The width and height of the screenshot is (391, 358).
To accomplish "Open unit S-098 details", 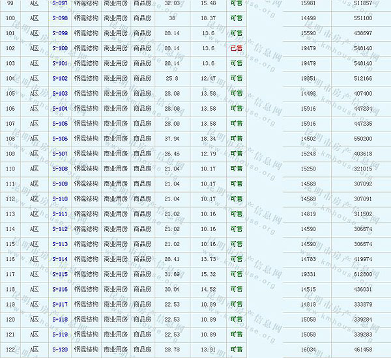I will click(x=60, y=18).
